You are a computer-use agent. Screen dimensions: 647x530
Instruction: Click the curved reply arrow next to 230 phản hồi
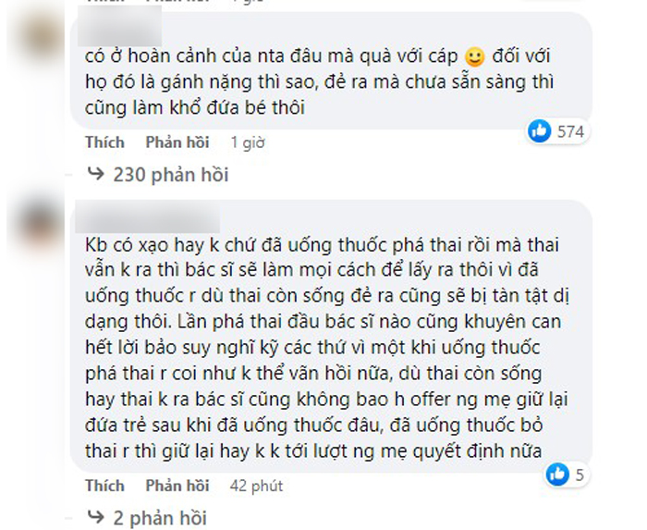point(96,174)
